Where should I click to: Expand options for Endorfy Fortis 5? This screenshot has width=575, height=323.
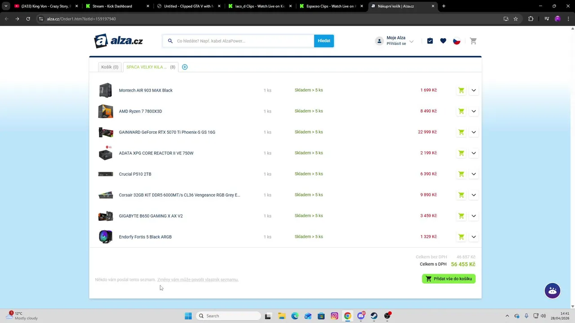click(x=473, y=237)
